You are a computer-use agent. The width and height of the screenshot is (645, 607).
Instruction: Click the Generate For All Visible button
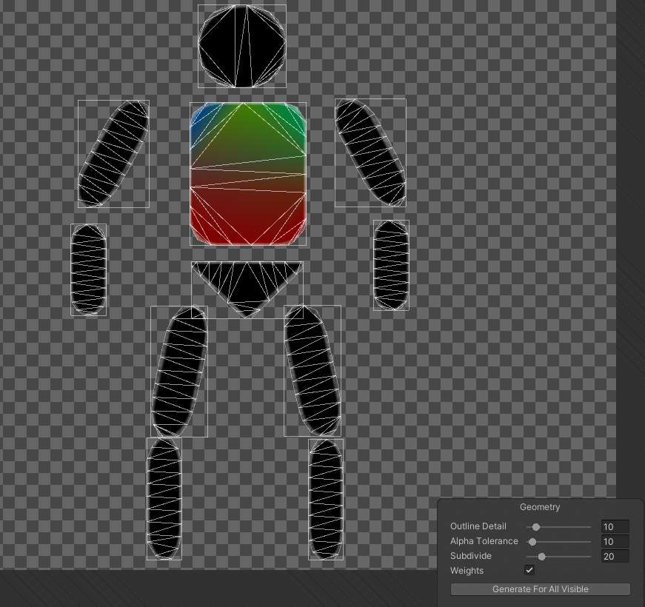tap(540, 589)
